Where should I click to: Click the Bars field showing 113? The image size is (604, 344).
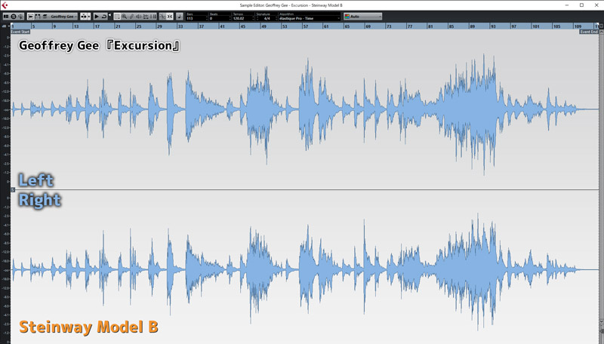(x=196, y=18)
